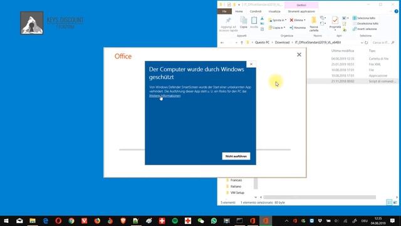Click the Weitere Informationen link in SmartScreen

(x=165, y=96)
